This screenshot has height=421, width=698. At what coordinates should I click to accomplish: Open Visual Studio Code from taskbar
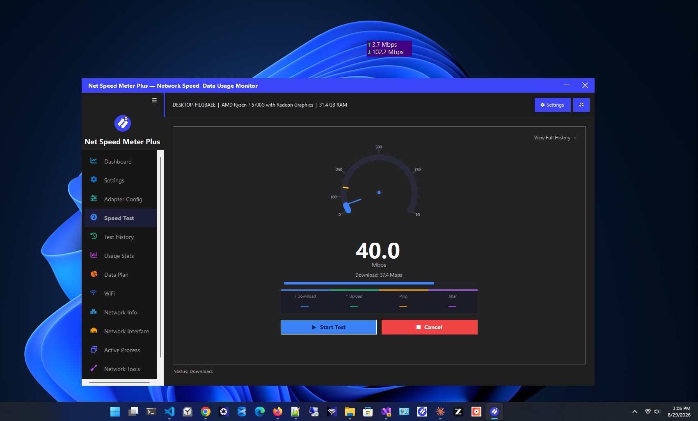tap(169, 412)
